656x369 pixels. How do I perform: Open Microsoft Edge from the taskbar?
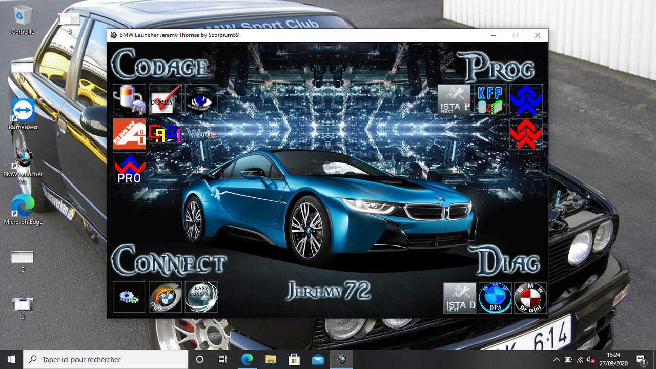247,359
